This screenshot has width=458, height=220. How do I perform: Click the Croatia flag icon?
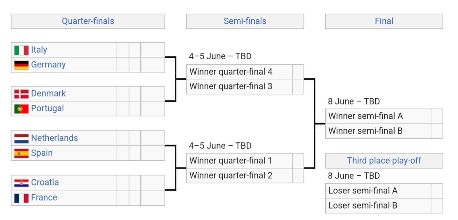21,183
